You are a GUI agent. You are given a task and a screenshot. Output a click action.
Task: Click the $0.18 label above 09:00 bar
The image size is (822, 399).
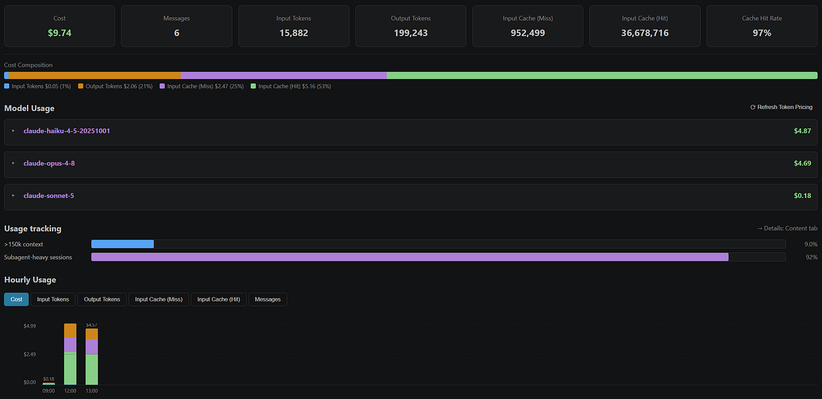49,379
